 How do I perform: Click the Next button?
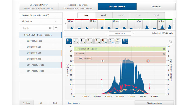[55, 103]
